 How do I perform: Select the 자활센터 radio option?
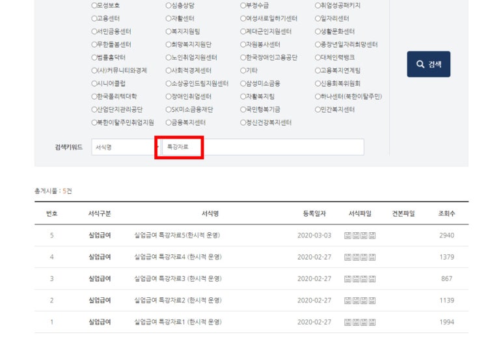pos(169,19)
